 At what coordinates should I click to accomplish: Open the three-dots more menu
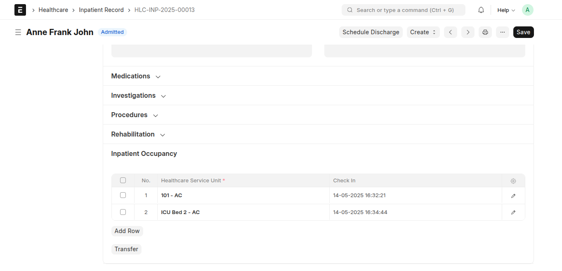(x=503, y=32)
